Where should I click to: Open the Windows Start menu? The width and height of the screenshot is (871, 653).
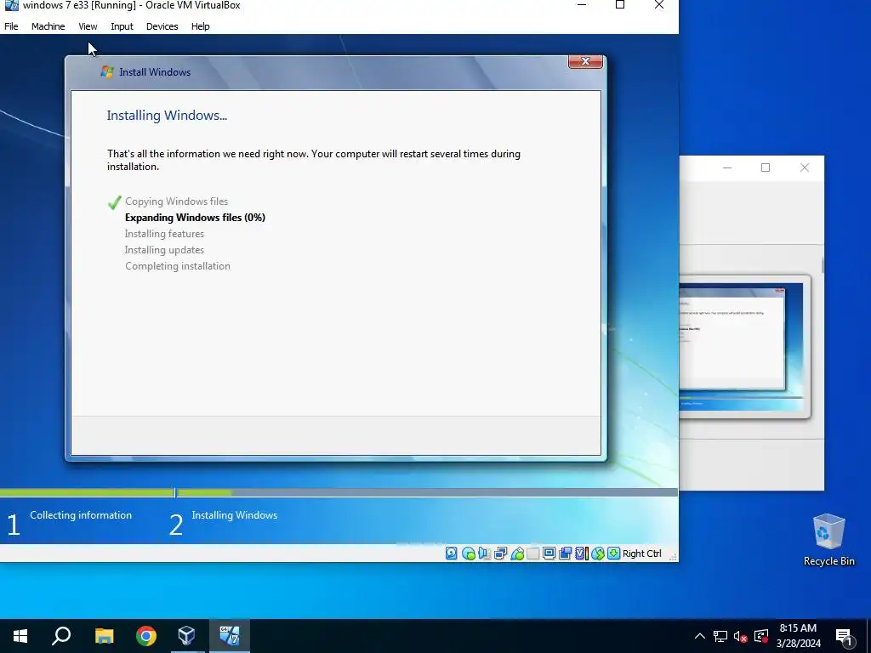tap(20, 636)
